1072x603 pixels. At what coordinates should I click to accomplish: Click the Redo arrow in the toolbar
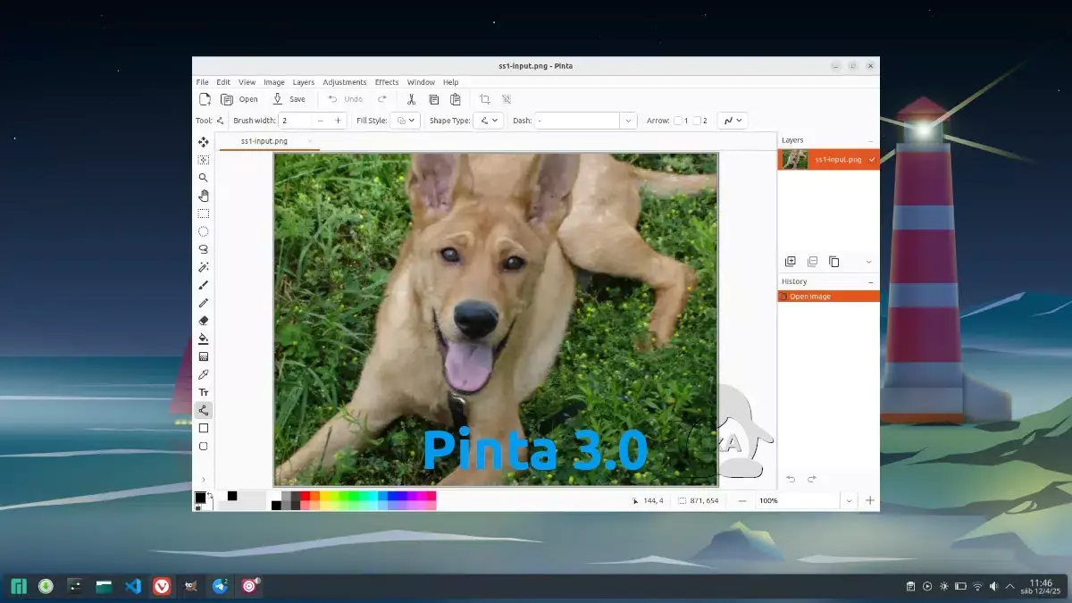click(382, 99)
